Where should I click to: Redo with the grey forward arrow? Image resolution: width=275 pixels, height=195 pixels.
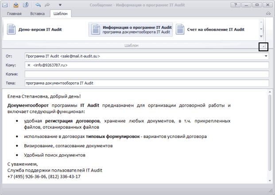(x=47, y=5)
